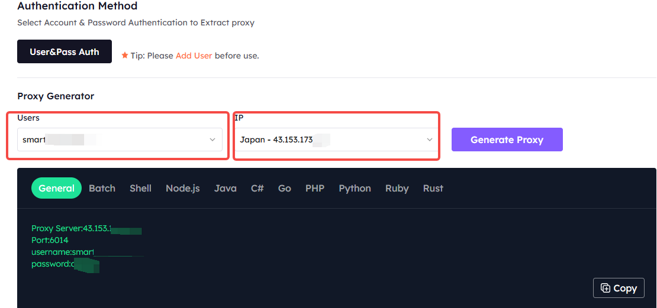The width and height of the screenshot is (657, 308).
Task: Open the Node.js code tab
Action: coord(183,189)
